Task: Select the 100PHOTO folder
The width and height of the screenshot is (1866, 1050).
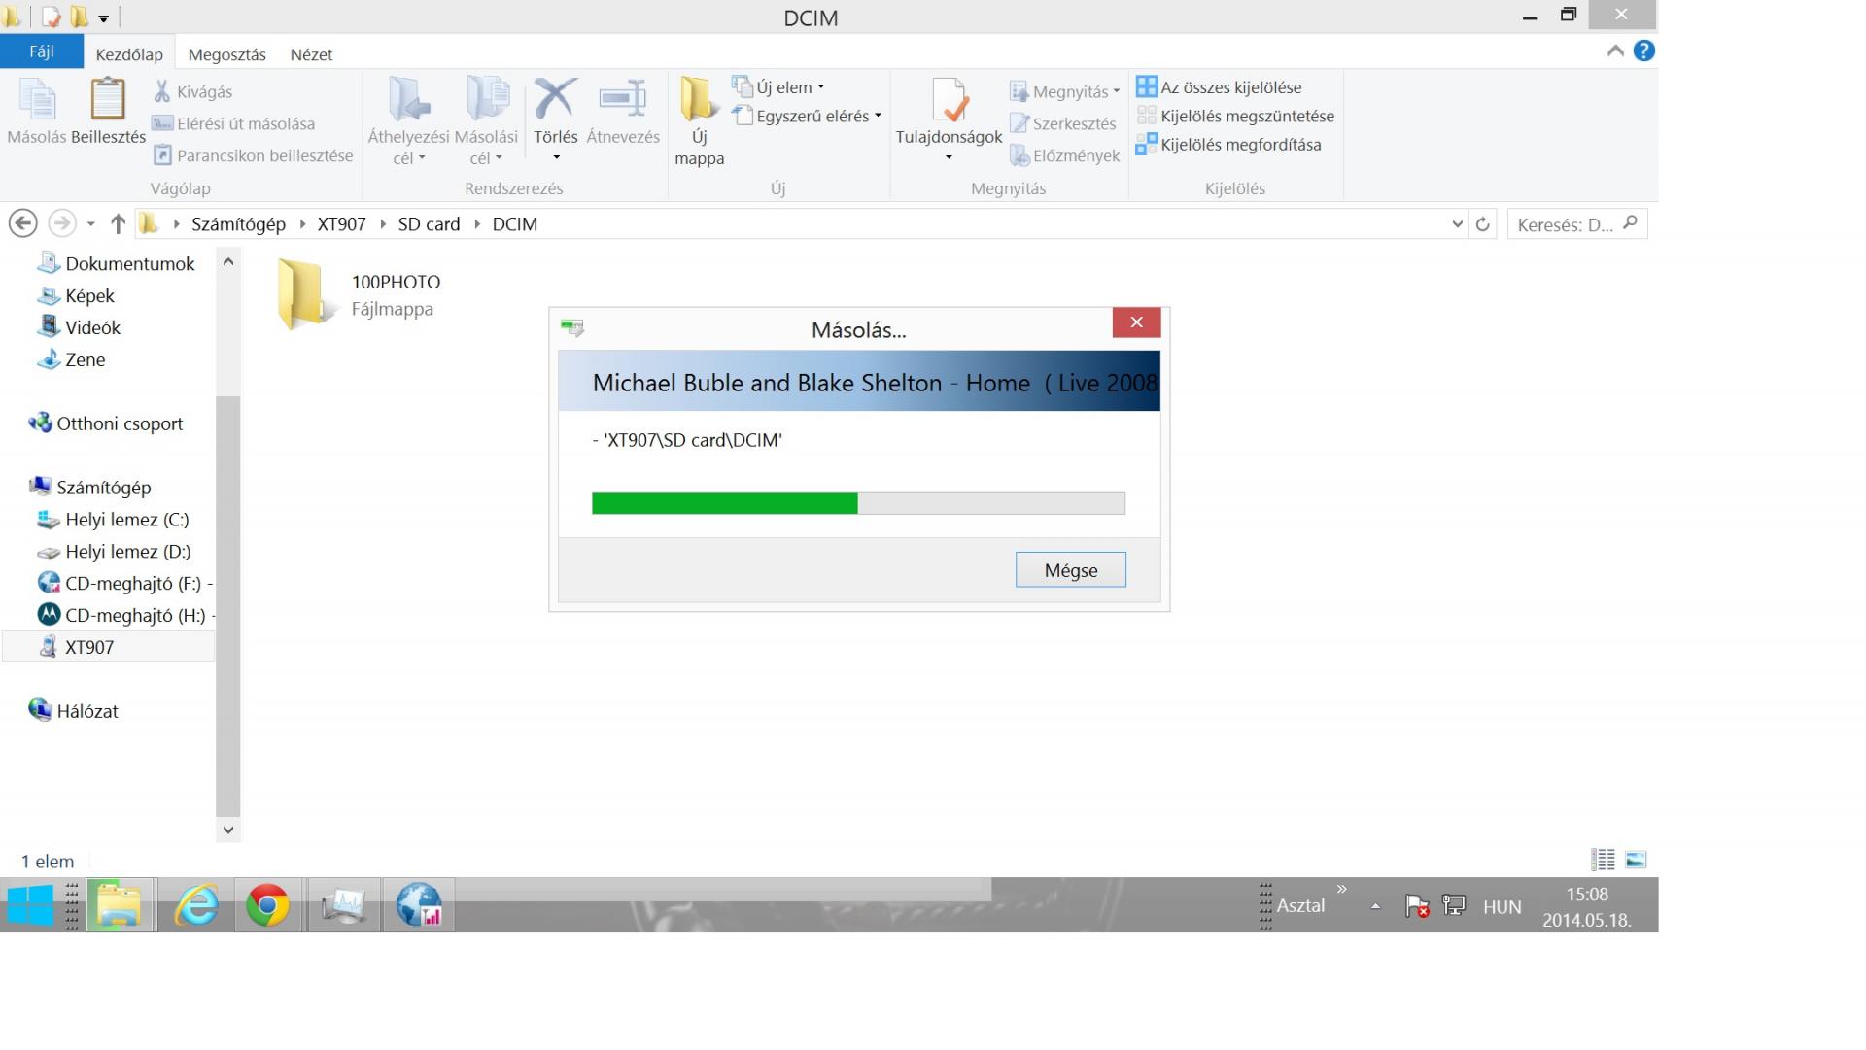Action: pyautogui.click(x=359, y=294)
